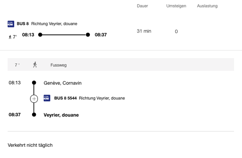Click the Umsteigen column header
Image resolution: width=242 pixels, height=158 pixels.
[x=176, y=6]
